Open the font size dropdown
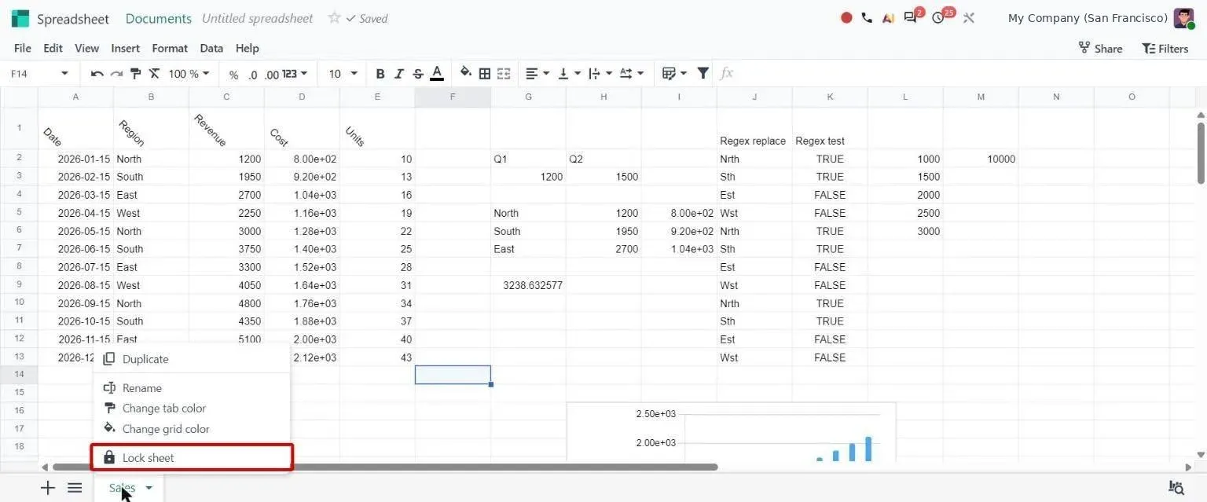 click(x=343, y=74)
